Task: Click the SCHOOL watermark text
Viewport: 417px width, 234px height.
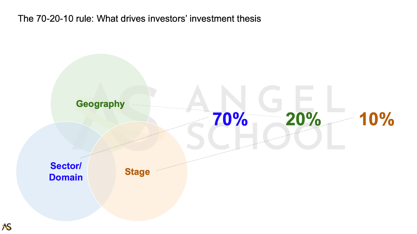Action: pos(265,137)
